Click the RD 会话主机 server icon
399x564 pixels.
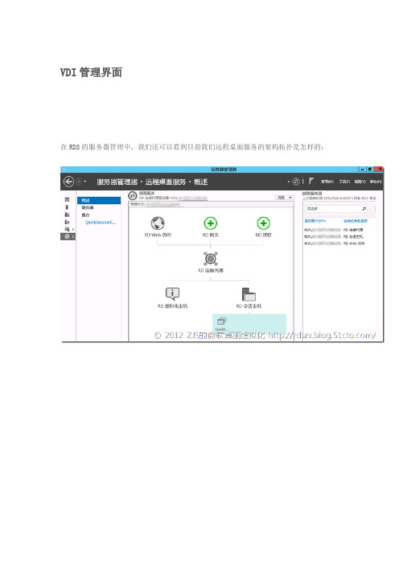coord(249,294)
